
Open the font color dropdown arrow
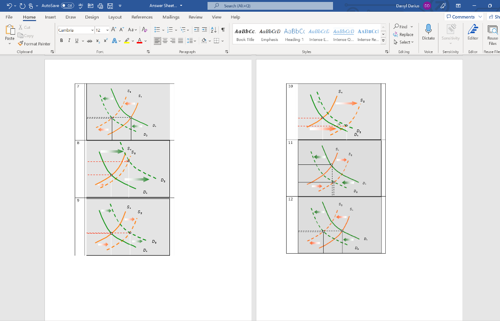(x=146, y=41)
